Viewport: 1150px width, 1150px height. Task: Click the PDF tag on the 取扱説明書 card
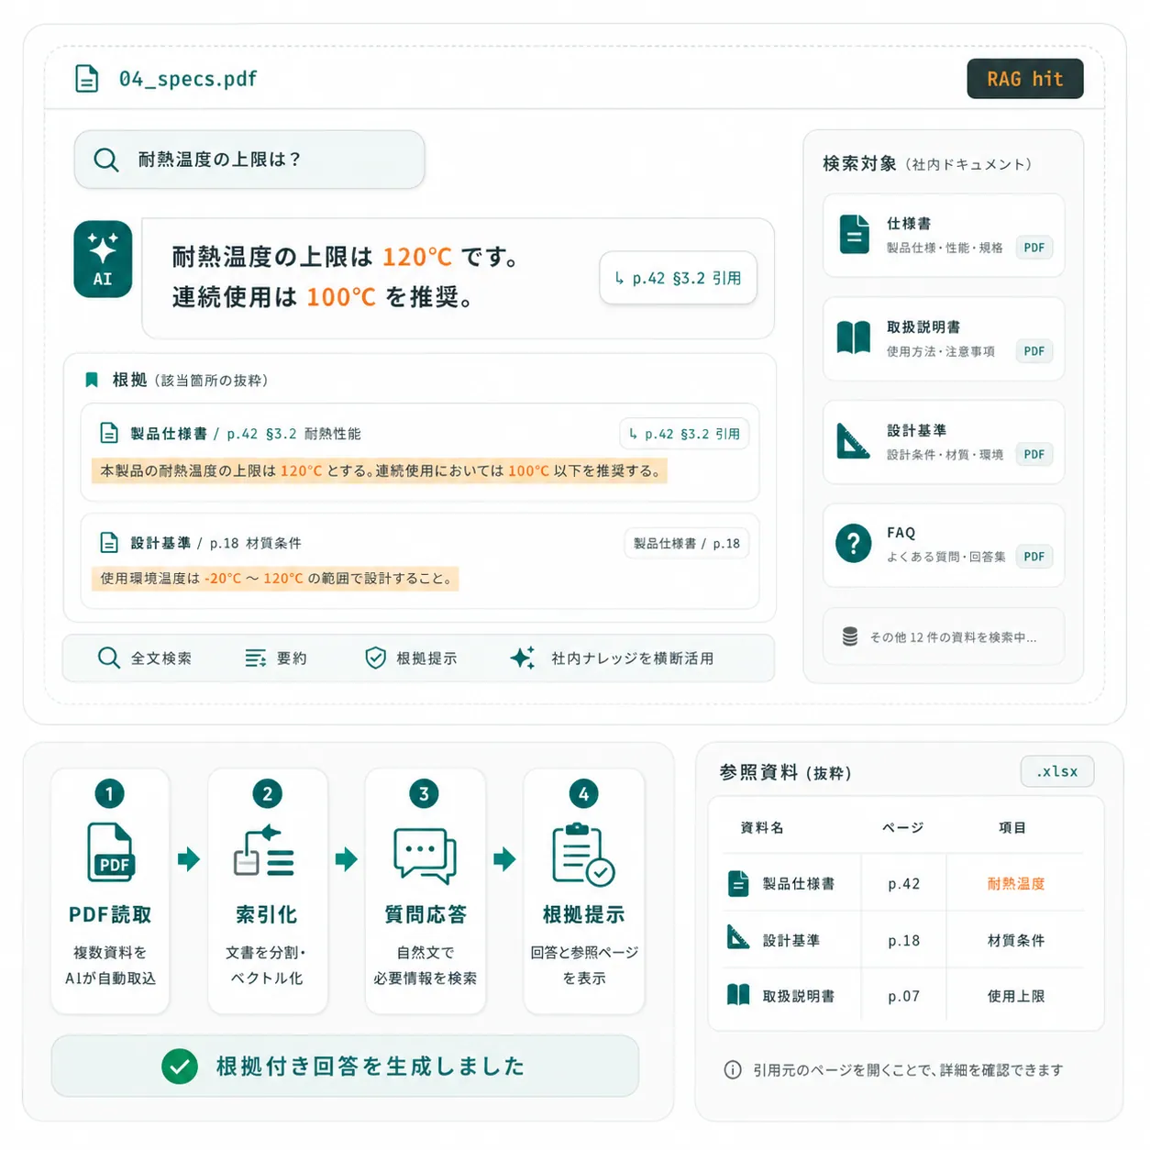coord(1034,351)
